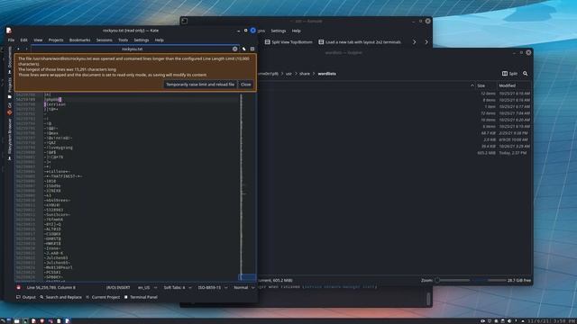
Task: Click the Kate app icon in title bar
Action: [x=9, y=31]
